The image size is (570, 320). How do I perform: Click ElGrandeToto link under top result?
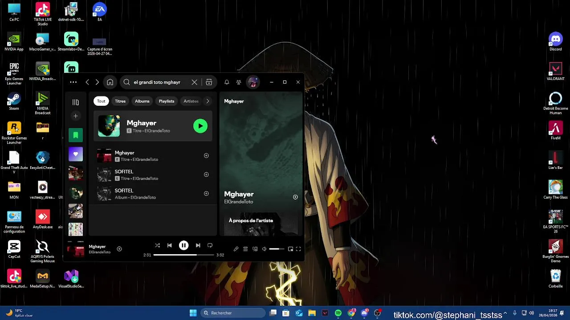tap(157, 131)
